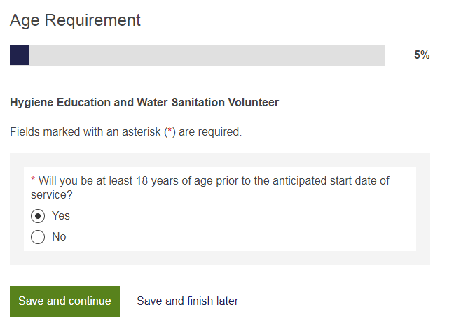The image size is (454, 330).
Task: Click the word "Volunteer" in the bold title
Action: click(253, 103)
